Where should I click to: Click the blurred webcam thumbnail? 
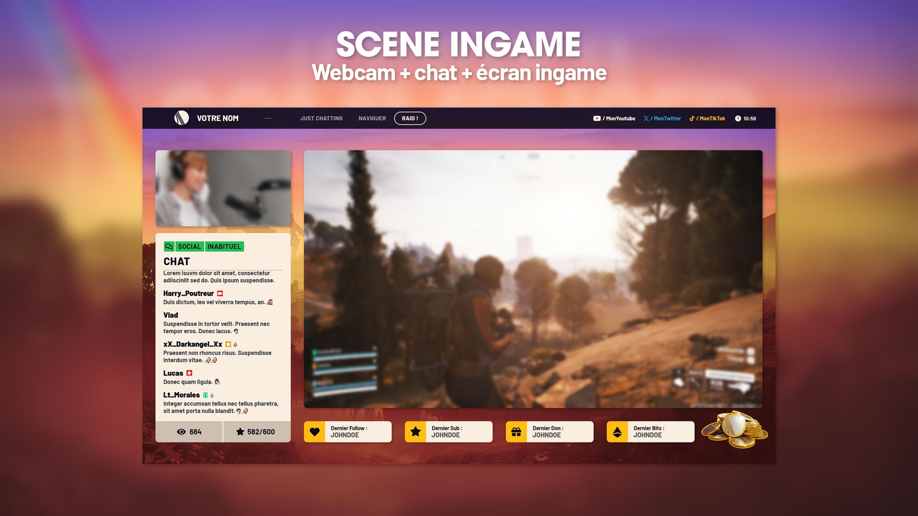point(223,188)
